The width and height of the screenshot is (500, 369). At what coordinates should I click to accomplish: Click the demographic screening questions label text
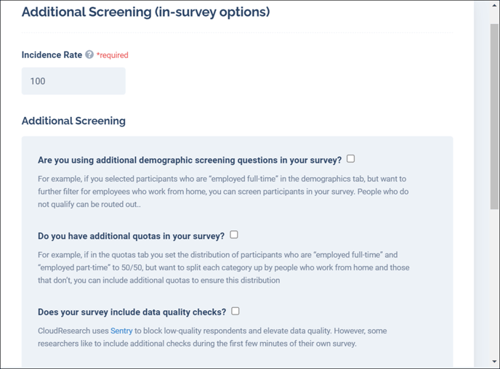click(190, 160)
